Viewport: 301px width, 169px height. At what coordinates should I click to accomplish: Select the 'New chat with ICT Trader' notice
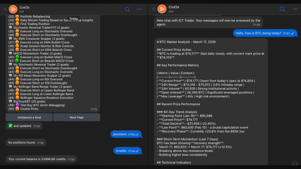pos(208,23)
